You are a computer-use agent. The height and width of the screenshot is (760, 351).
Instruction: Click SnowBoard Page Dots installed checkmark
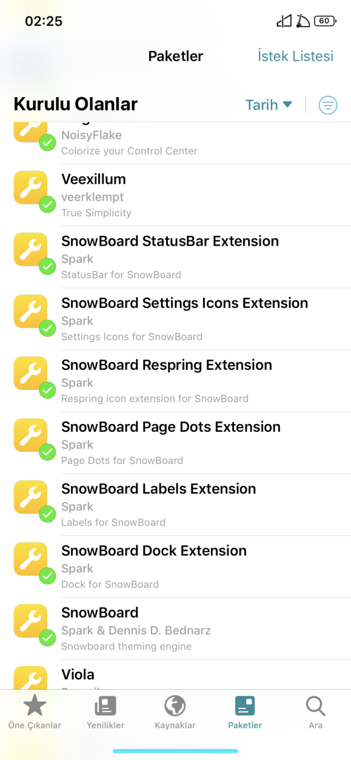coord(47,452)
